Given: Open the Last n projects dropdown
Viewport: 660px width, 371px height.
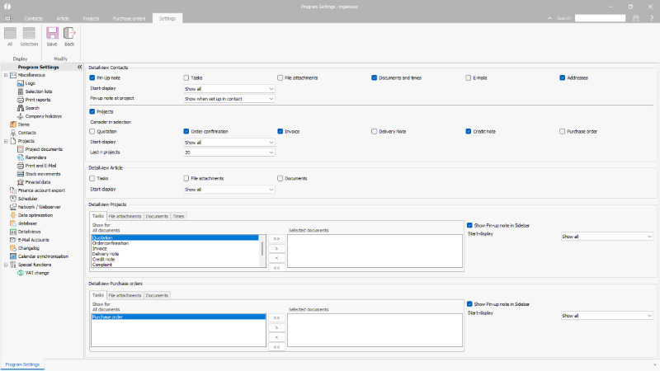Looking at the screenshot, I should coord(229,153).
